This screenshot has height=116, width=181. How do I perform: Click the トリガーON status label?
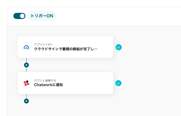42,16
